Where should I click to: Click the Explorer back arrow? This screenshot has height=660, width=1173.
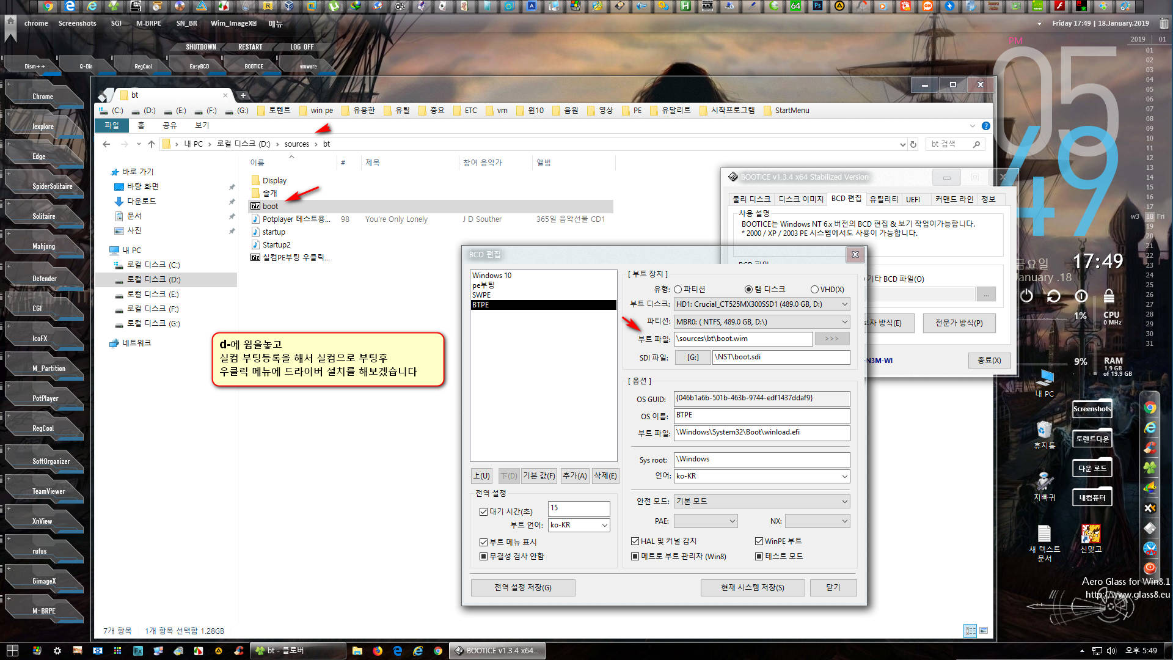[x=106, y=144]
